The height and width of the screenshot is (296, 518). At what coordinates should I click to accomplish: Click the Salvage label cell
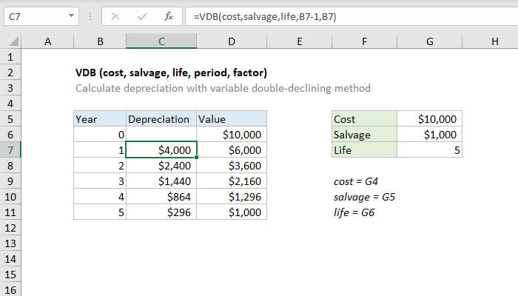coord(364,135)
